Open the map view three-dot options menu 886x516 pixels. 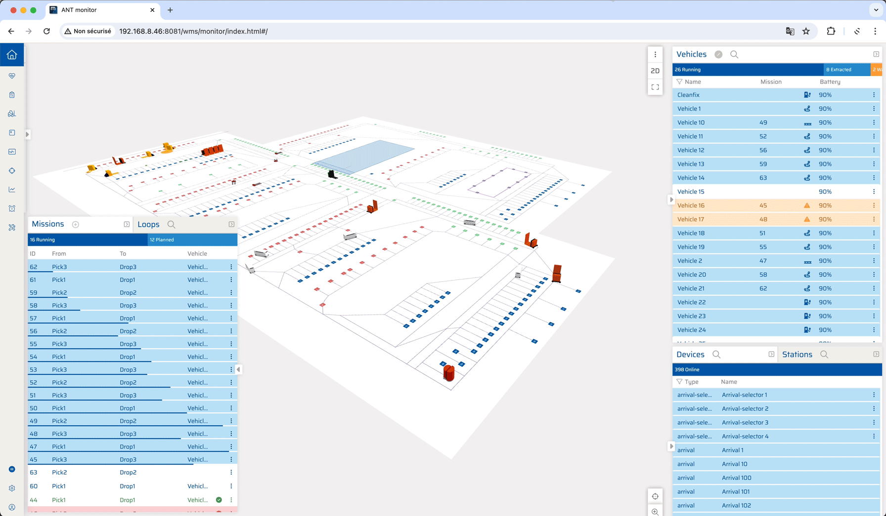655,55
